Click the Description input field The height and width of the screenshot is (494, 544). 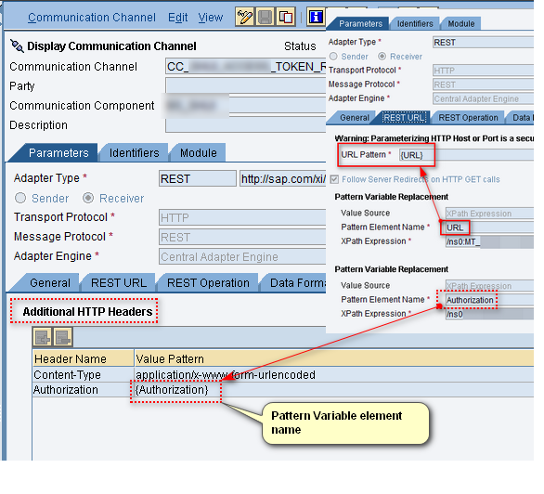(246, 124)
